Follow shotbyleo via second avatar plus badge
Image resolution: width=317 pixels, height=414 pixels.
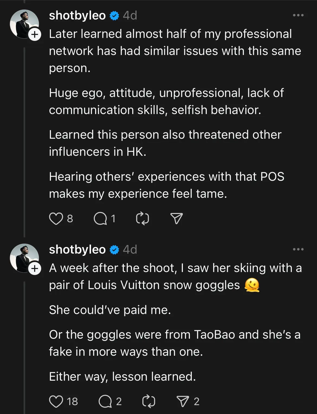35,269
